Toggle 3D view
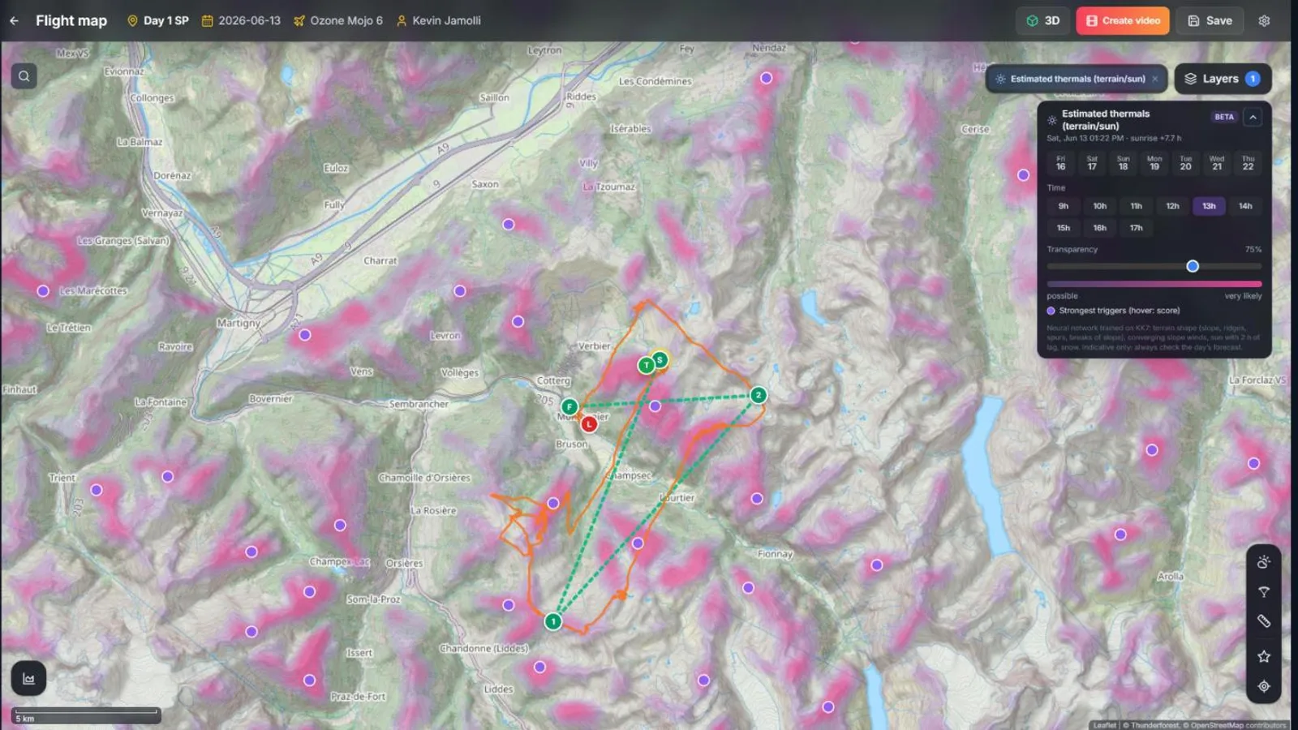The image size is (1298, 730). point(1043,21)
